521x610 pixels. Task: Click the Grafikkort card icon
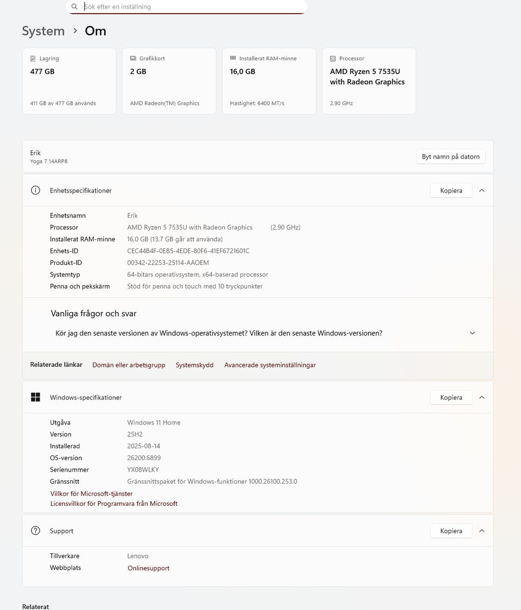[x=133, y=58]
